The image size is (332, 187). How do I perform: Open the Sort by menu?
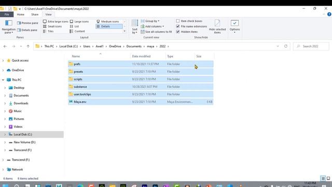tap(135, 27)
